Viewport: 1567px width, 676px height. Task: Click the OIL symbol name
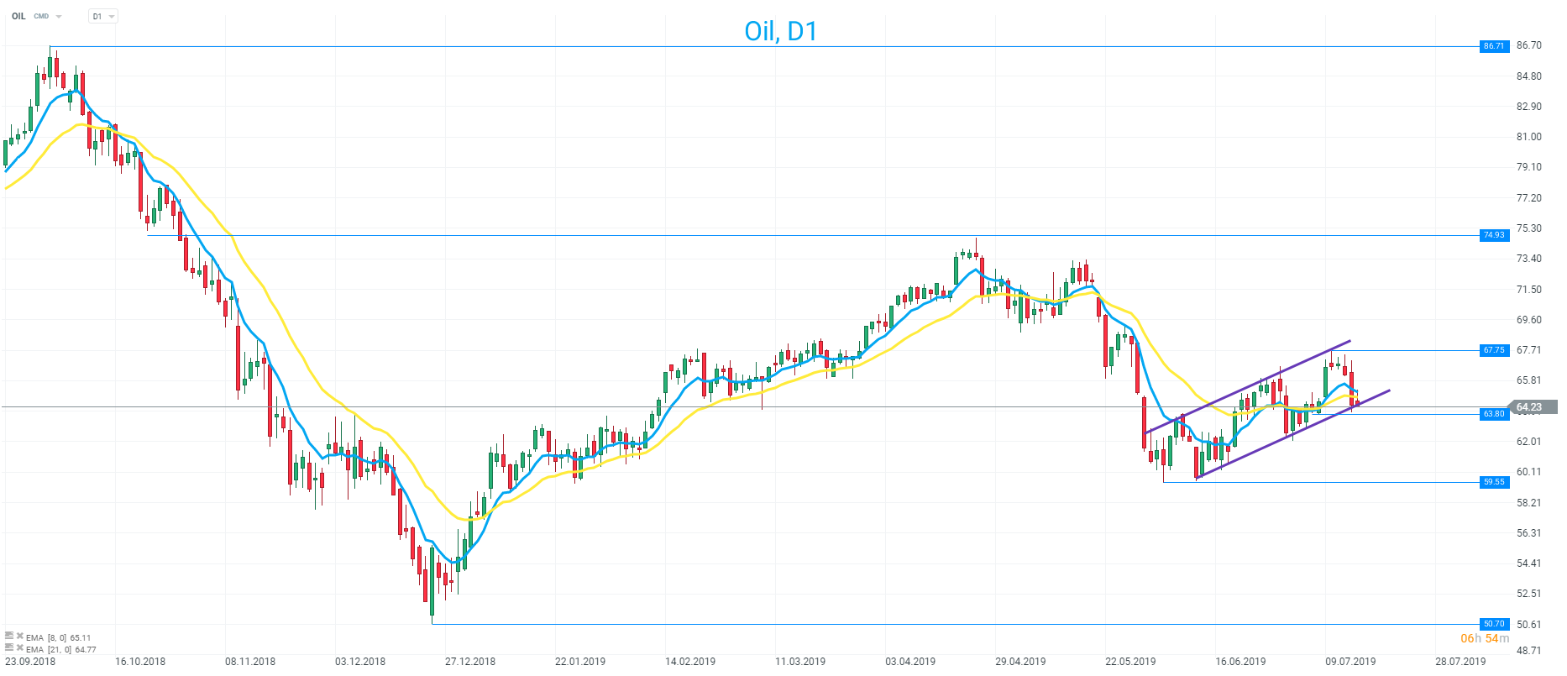[x=18, y=16]
